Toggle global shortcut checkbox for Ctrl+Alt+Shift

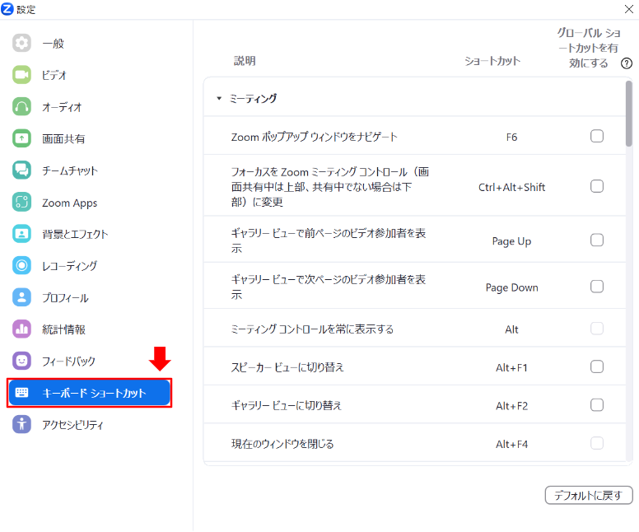[597, 186]
